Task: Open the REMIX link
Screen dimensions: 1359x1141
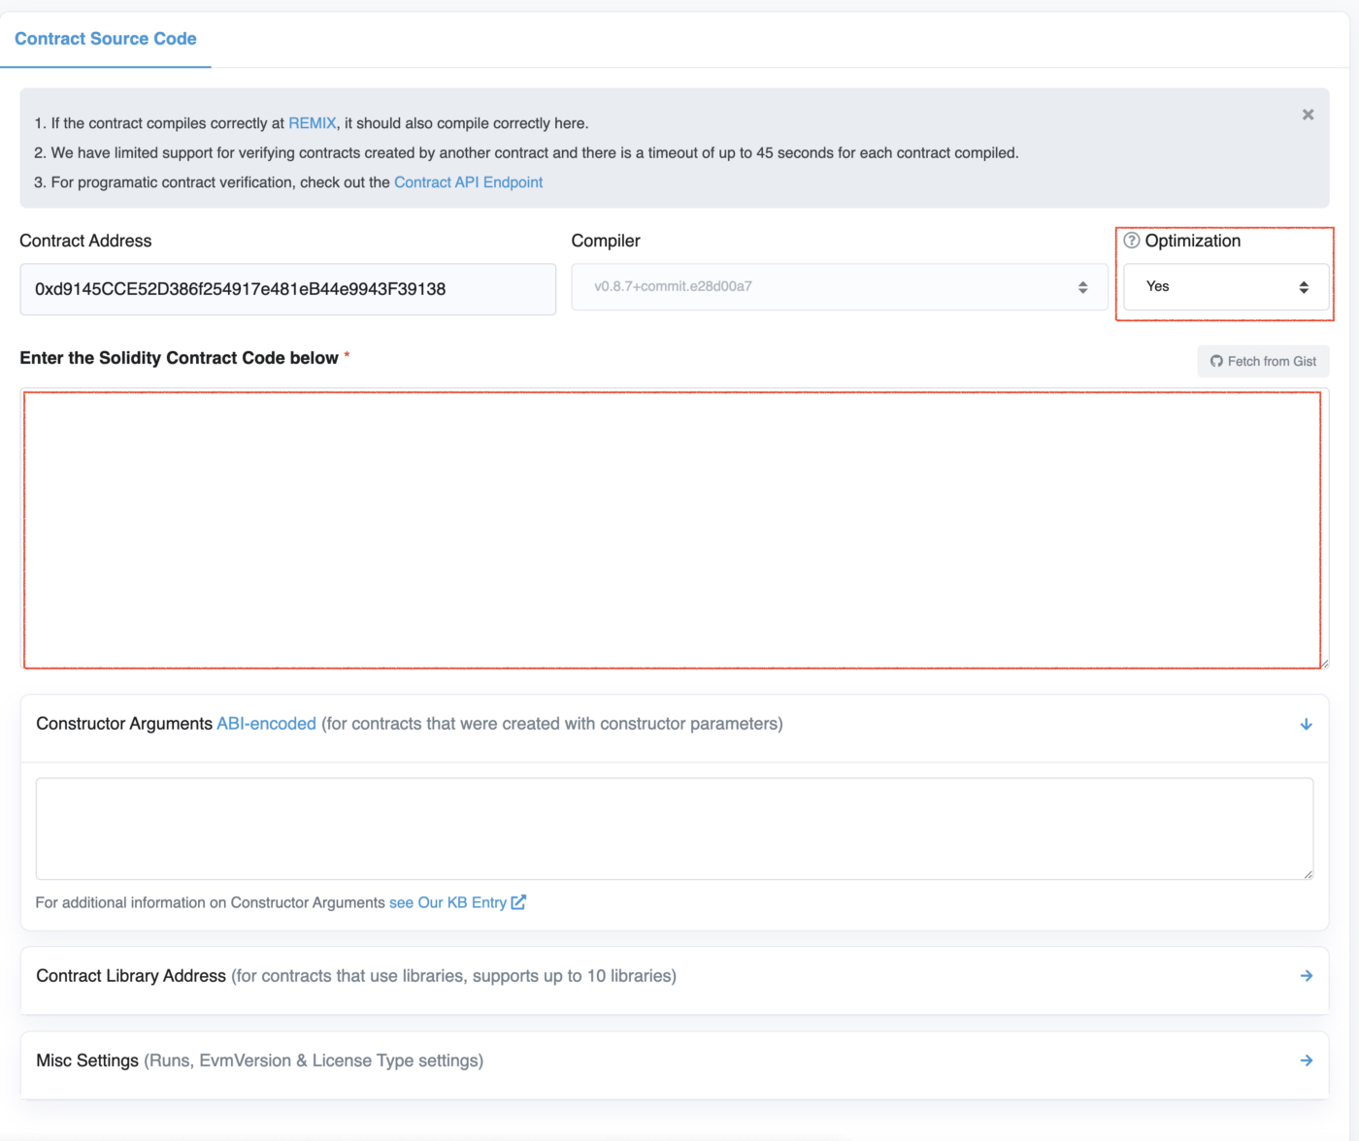Action: [x=313, y=123]
